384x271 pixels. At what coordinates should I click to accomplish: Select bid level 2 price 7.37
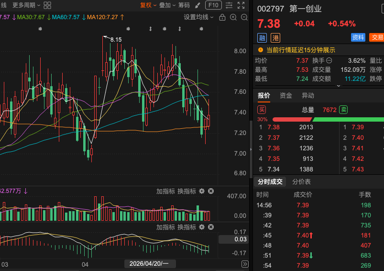click(x=274, y=137)
